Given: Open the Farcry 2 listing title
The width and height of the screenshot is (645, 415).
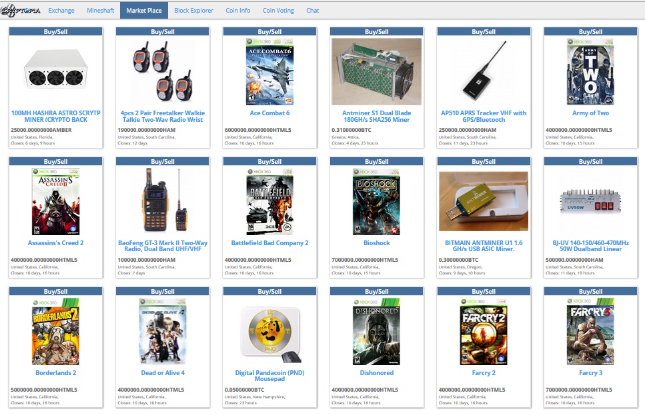Looking at the screenshot, I should pyautogui.click(x=484, y=372).
